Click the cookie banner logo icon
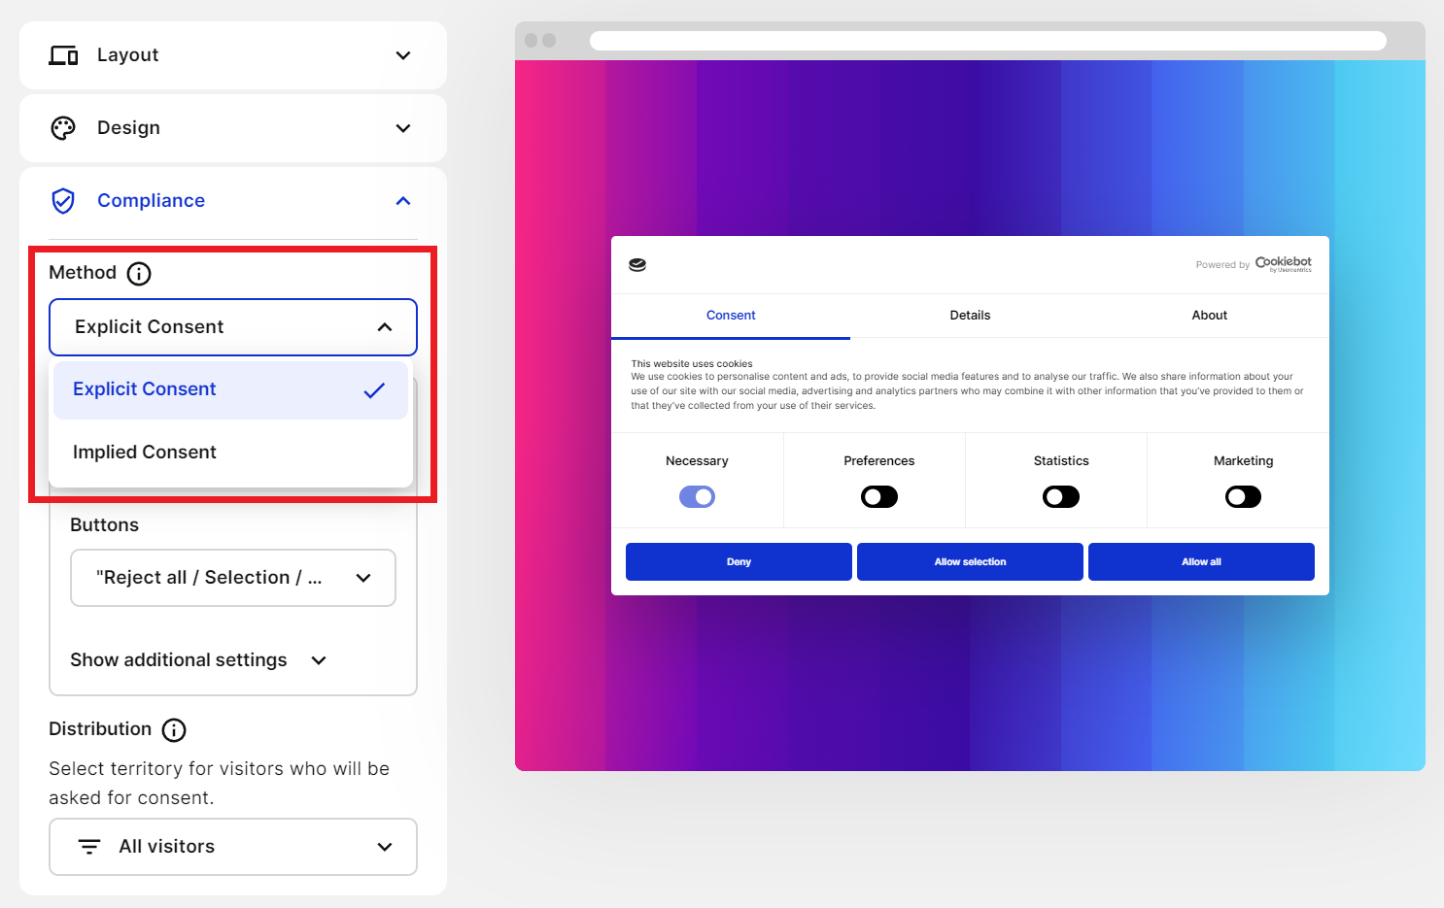1444x908 pixels. click(x=637, y=265)
